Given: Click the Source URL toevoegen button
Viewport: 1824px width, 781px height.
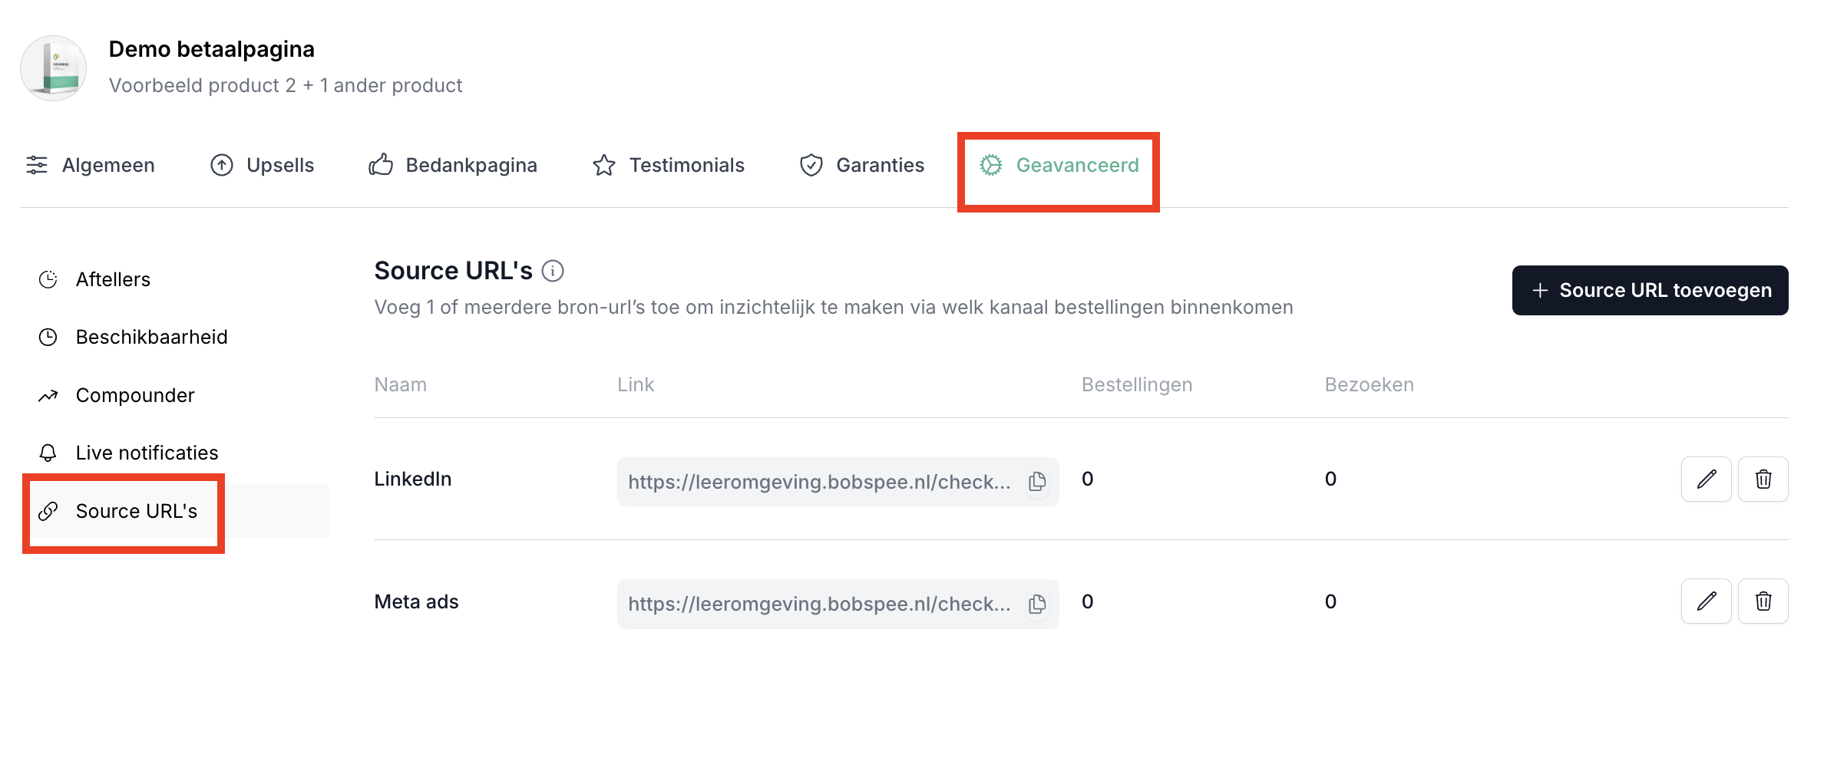Looking at the screenshot, I should point(1650,290).
